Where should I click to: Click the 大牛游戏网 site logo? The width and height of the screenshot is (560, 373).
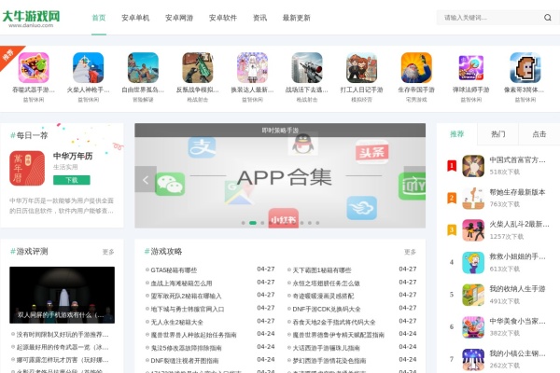(31, 19)
